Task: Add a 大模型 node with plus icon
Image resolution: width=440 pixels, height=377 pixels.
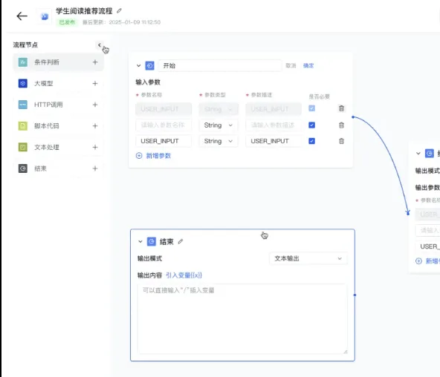Action: click(95, 83)
